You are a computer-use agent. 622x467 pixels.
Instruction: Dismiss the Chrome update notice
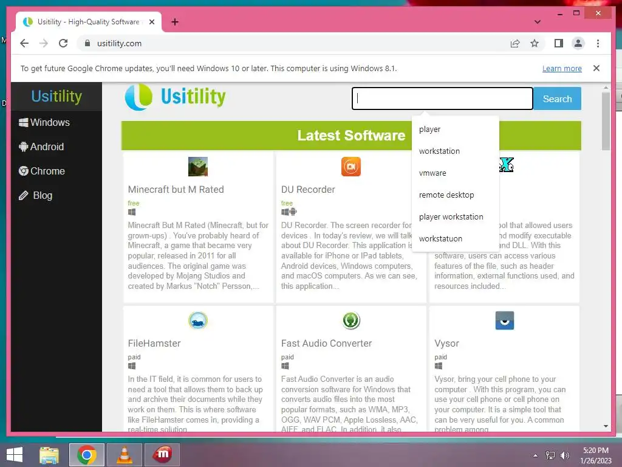pos(596,68)
